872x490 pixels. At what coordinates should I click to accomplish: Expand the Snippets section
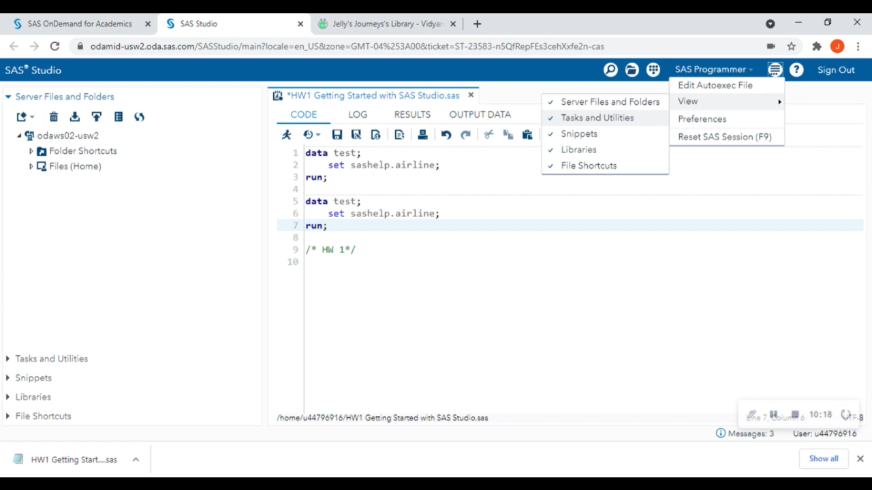pos(8,378)
